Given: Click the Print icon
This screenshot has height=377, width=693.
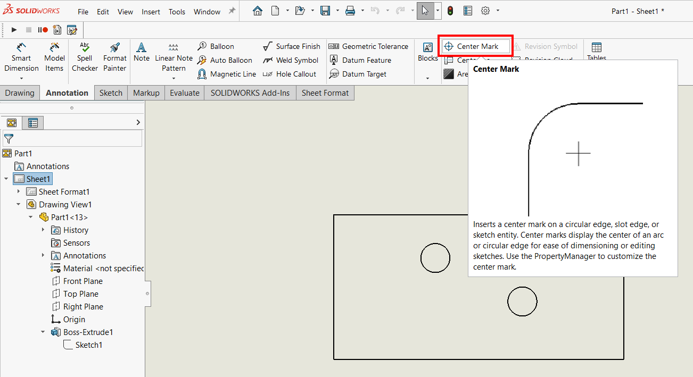Looking at the screenshot, I should (x=350, y=11).
